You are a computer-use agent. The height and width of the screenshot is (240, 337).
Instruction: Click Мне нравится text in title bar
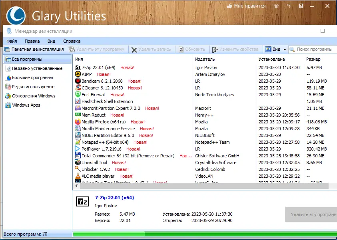[250, 6]
